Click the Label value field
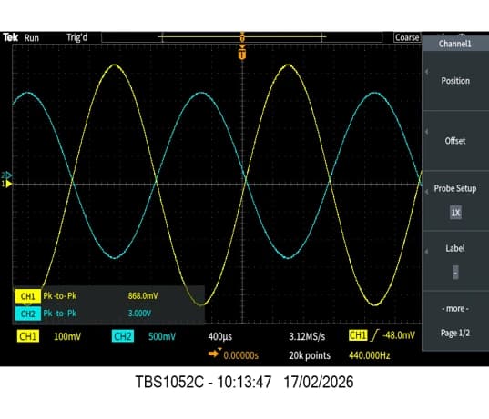Image resolution: width=489 pixels, height=419 pixels. [x=455, y=273]
